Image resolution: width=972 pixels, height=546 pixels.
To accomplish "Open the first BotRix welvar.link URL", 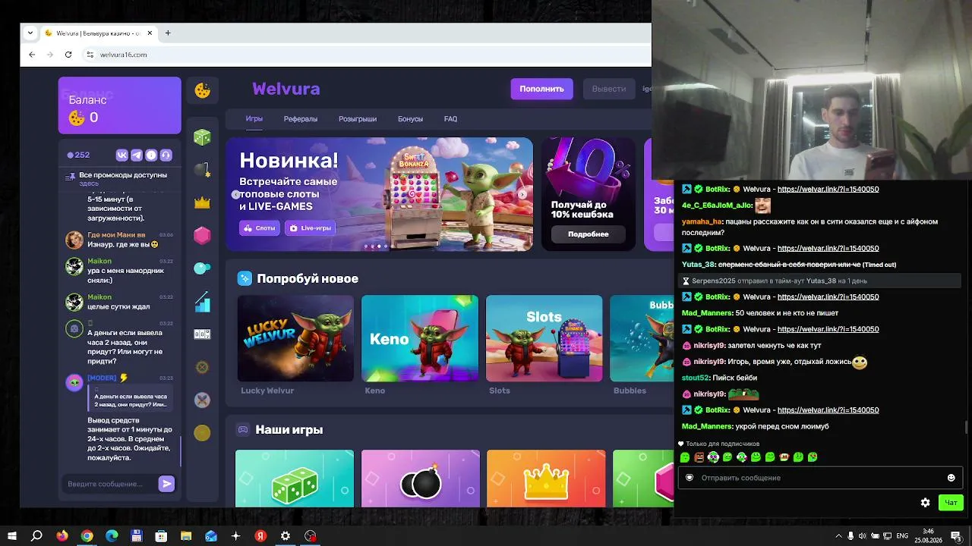I will point(828,189).
